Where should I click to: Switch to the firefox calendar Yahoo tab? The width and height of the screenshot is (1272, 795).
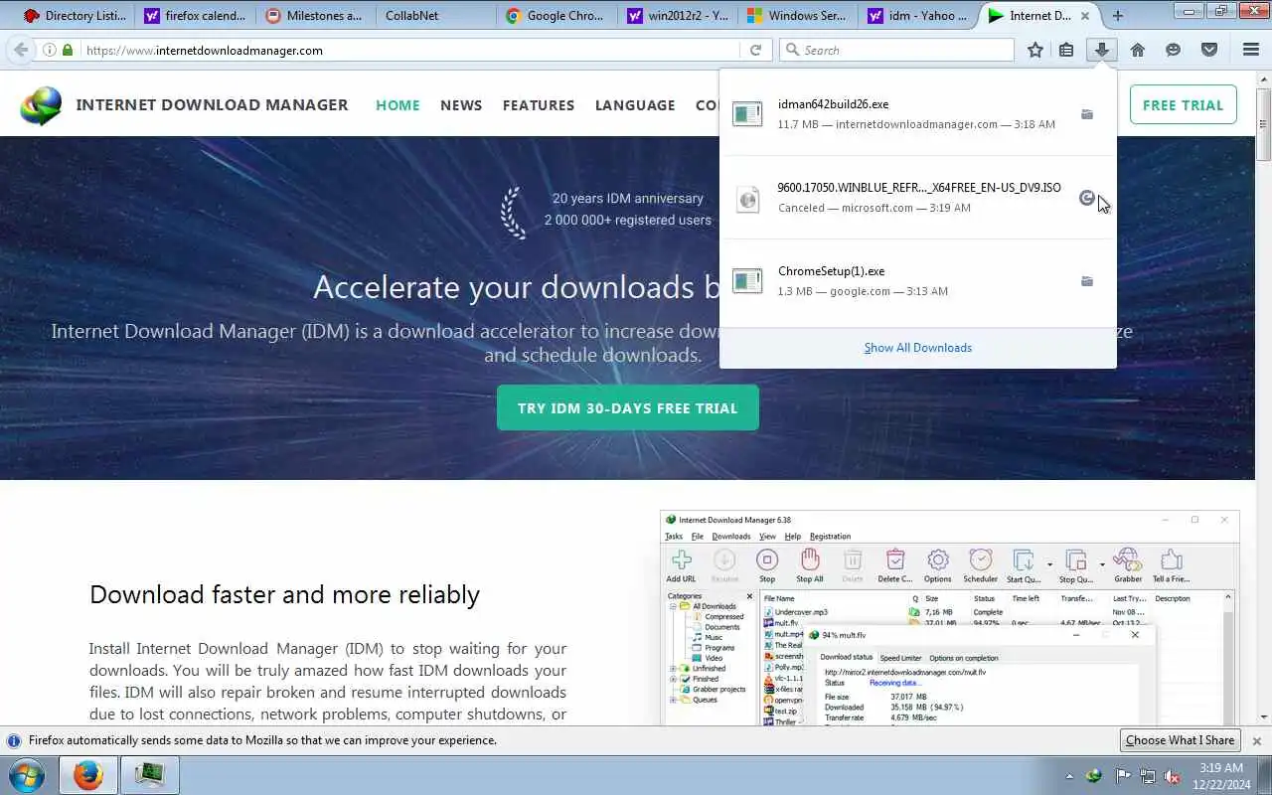pyautogui.click(x=195, y=16)
